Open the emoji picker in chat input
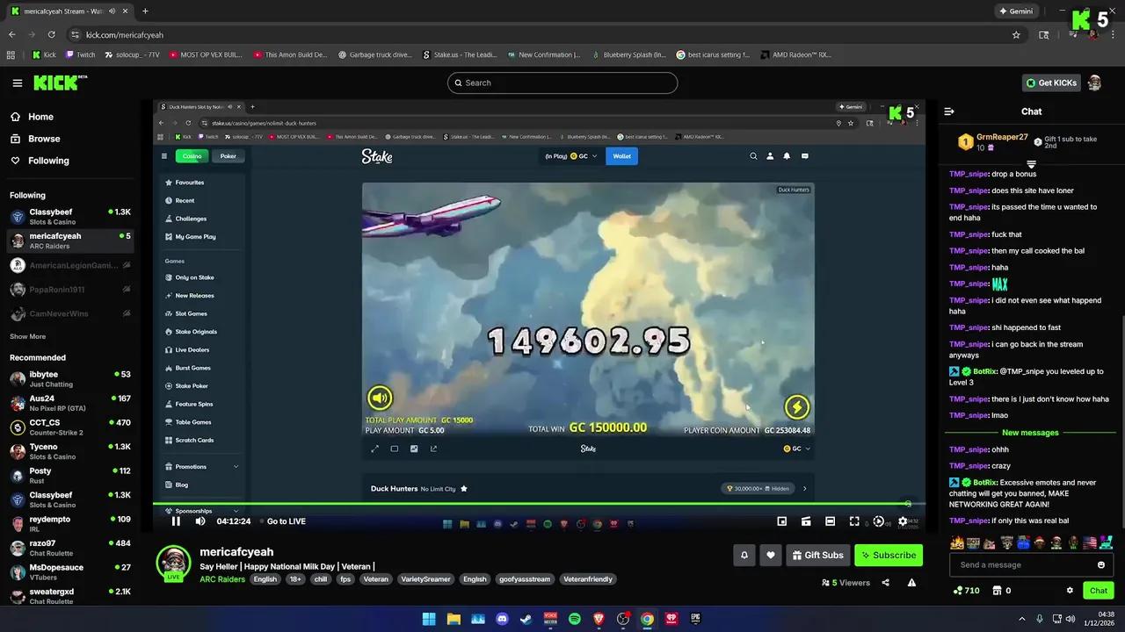The width and height of the screenshot is (1125, 632). (x=1101, y=564)
